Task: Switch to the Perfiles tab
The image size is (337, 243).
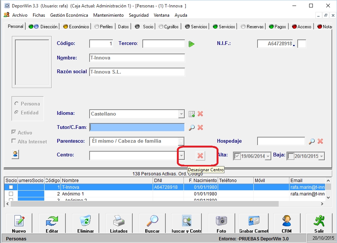Action: (104, 27)
